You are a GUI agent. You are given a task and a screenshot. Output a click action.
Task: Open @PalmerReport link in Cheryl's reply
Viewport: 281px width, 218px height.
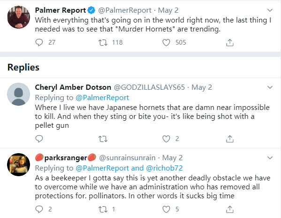tap(102, 98)
